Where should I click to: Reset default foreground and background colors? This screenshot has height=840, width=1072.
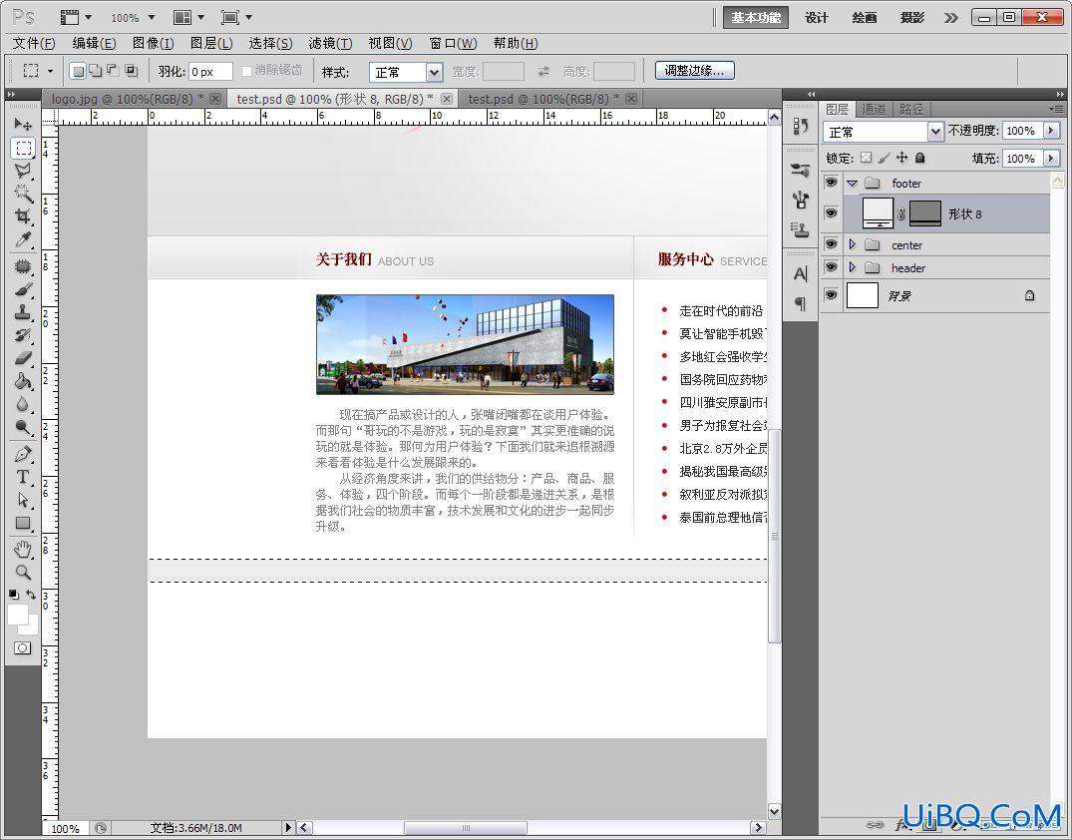[x=14, y=595]
